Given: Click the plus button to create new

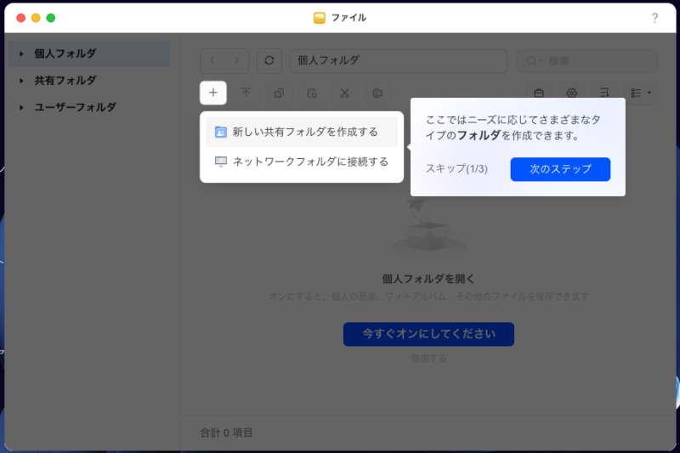Looking at the screenshot, I should [213, 93].
